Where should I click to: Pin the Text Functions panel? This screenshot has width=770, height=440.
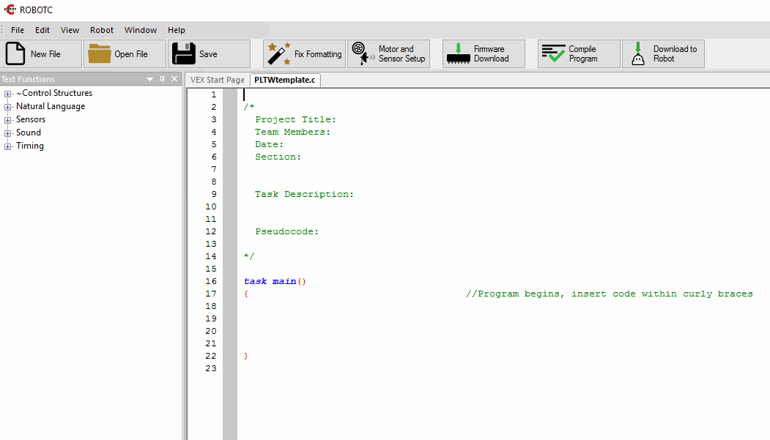pos(162,79)
